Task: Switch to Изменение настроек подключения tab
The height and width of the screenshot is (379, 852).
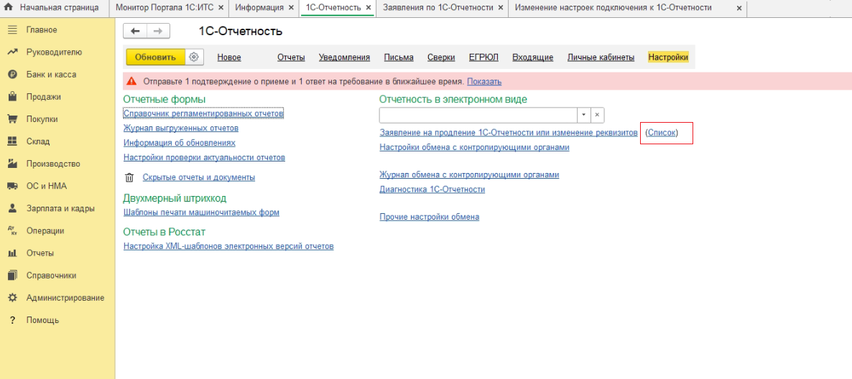Action: click(x=613, y=8)
